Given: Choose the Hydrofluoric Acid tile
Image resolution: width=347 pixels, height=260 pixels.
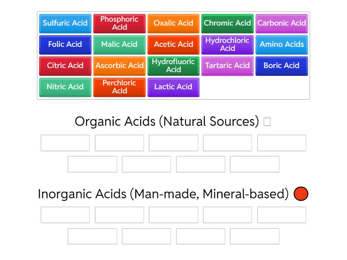Looking at the screenshot, I should point(173,66).
